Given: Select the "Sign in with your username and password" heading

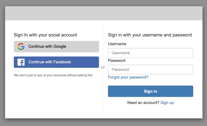Looking at the screenshot, I should point(150,35).
